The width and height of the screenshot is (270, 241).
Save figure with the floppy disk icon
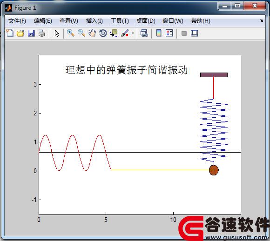31,33
